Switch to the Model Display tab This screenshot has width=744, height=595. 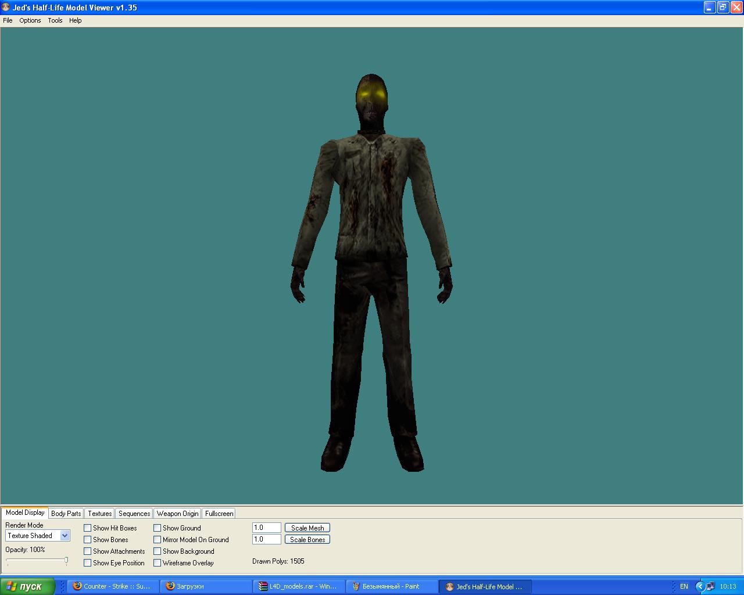tap(25, 512)
